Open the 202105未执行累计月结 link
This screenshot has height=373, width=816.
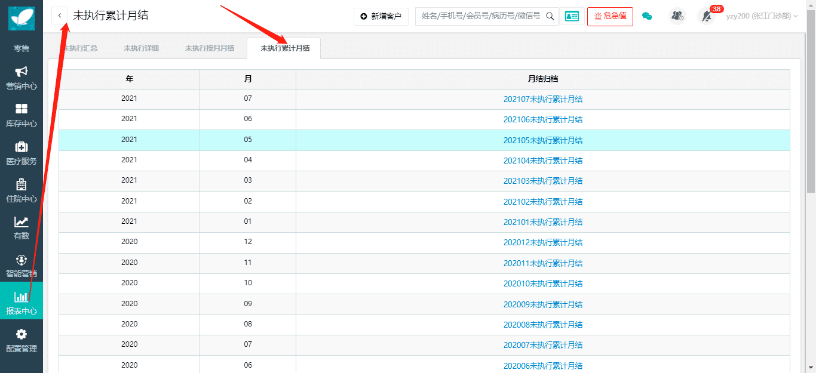pos(542,140)
